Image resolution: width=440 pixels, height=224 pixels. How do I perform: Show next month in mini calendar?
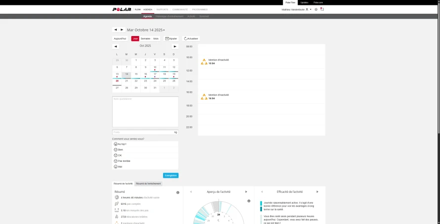pyautogui.click(x=175, y=46)
